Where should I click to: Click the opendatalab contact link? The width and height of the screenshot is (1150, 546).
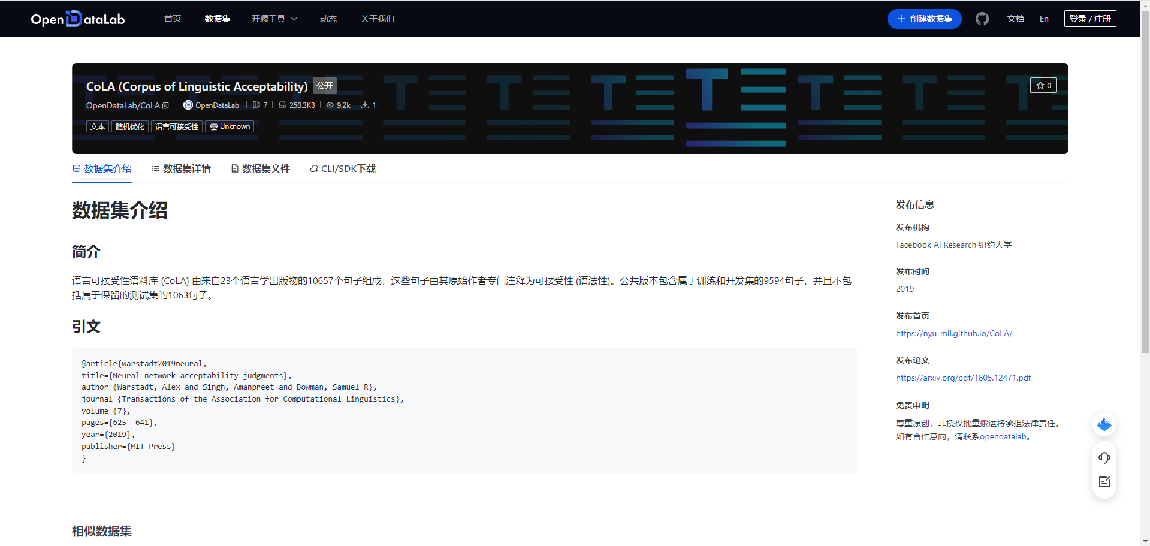[x=1003, y=436]
